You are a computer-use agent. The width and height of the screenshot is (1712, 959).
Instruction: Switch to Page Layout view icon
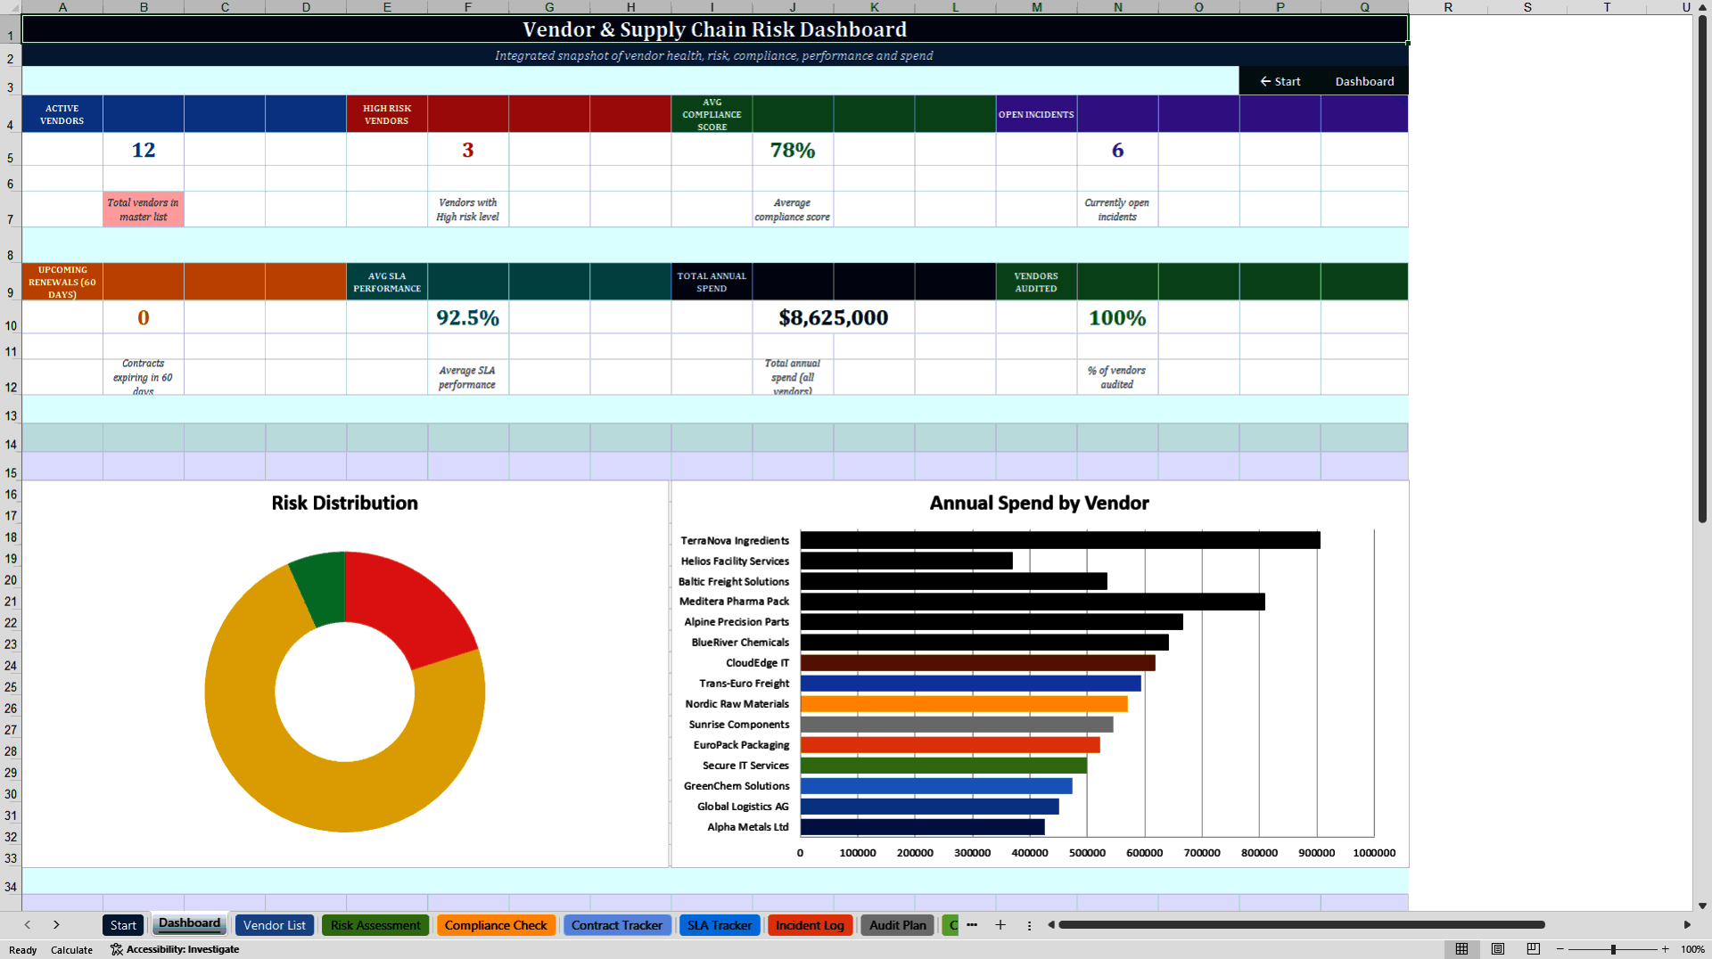1498,949
